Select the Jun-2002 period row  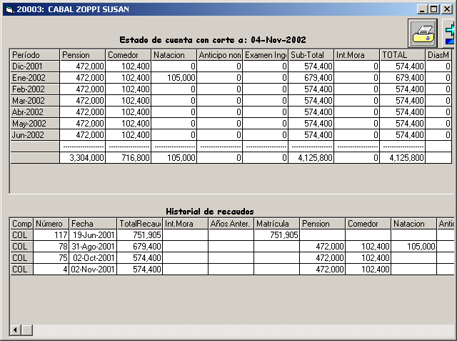click(34, 135)
